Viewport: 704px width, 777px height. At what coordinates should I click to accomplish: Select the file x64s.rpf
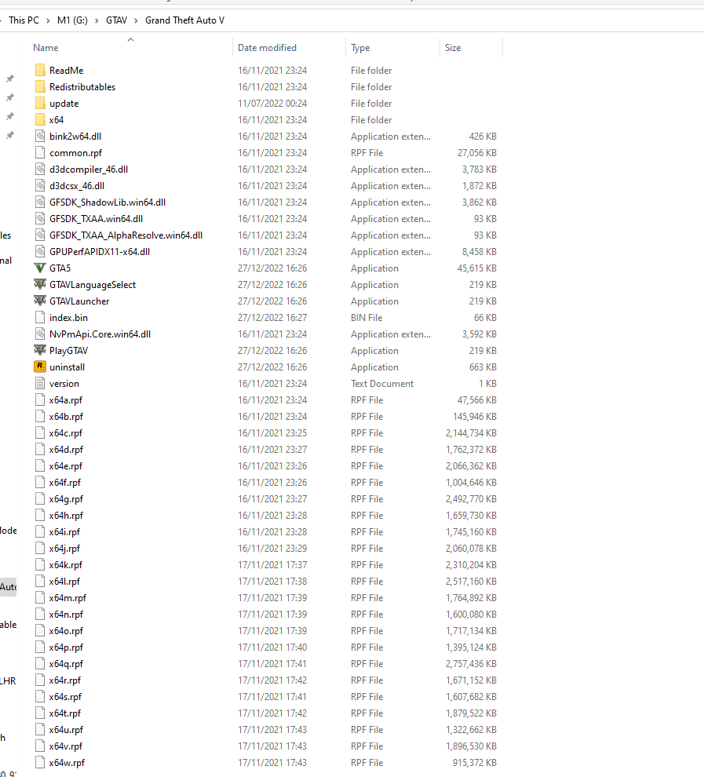click(x=65, y=696)
